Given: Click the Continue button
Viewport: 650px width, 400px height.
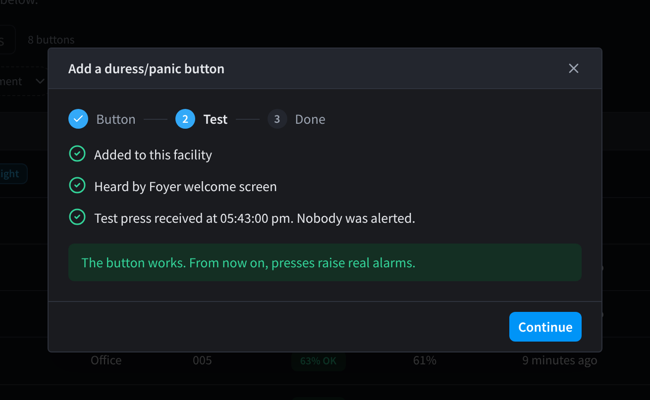Looking at the screenshot, I should pos(545,327).
